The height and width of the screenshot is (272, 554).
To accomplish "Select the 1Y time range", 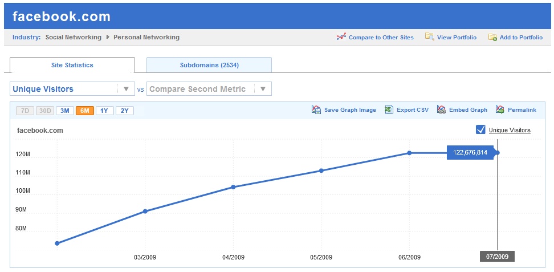I will [x=104, y=111].
